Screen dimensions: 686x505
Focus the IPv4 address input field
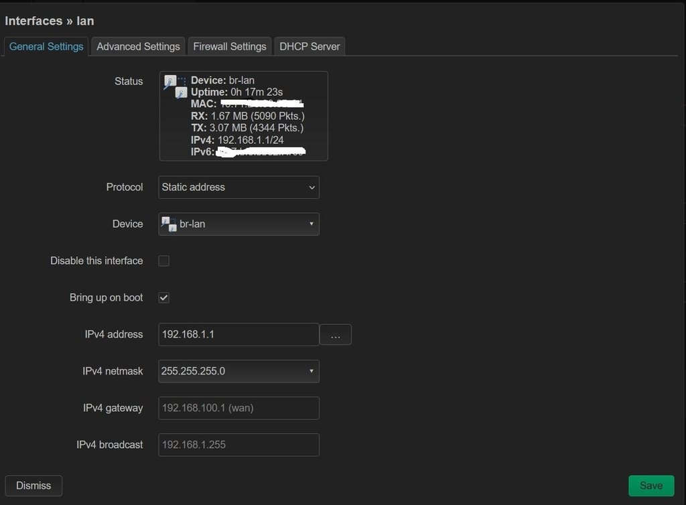tap(238, 334)
